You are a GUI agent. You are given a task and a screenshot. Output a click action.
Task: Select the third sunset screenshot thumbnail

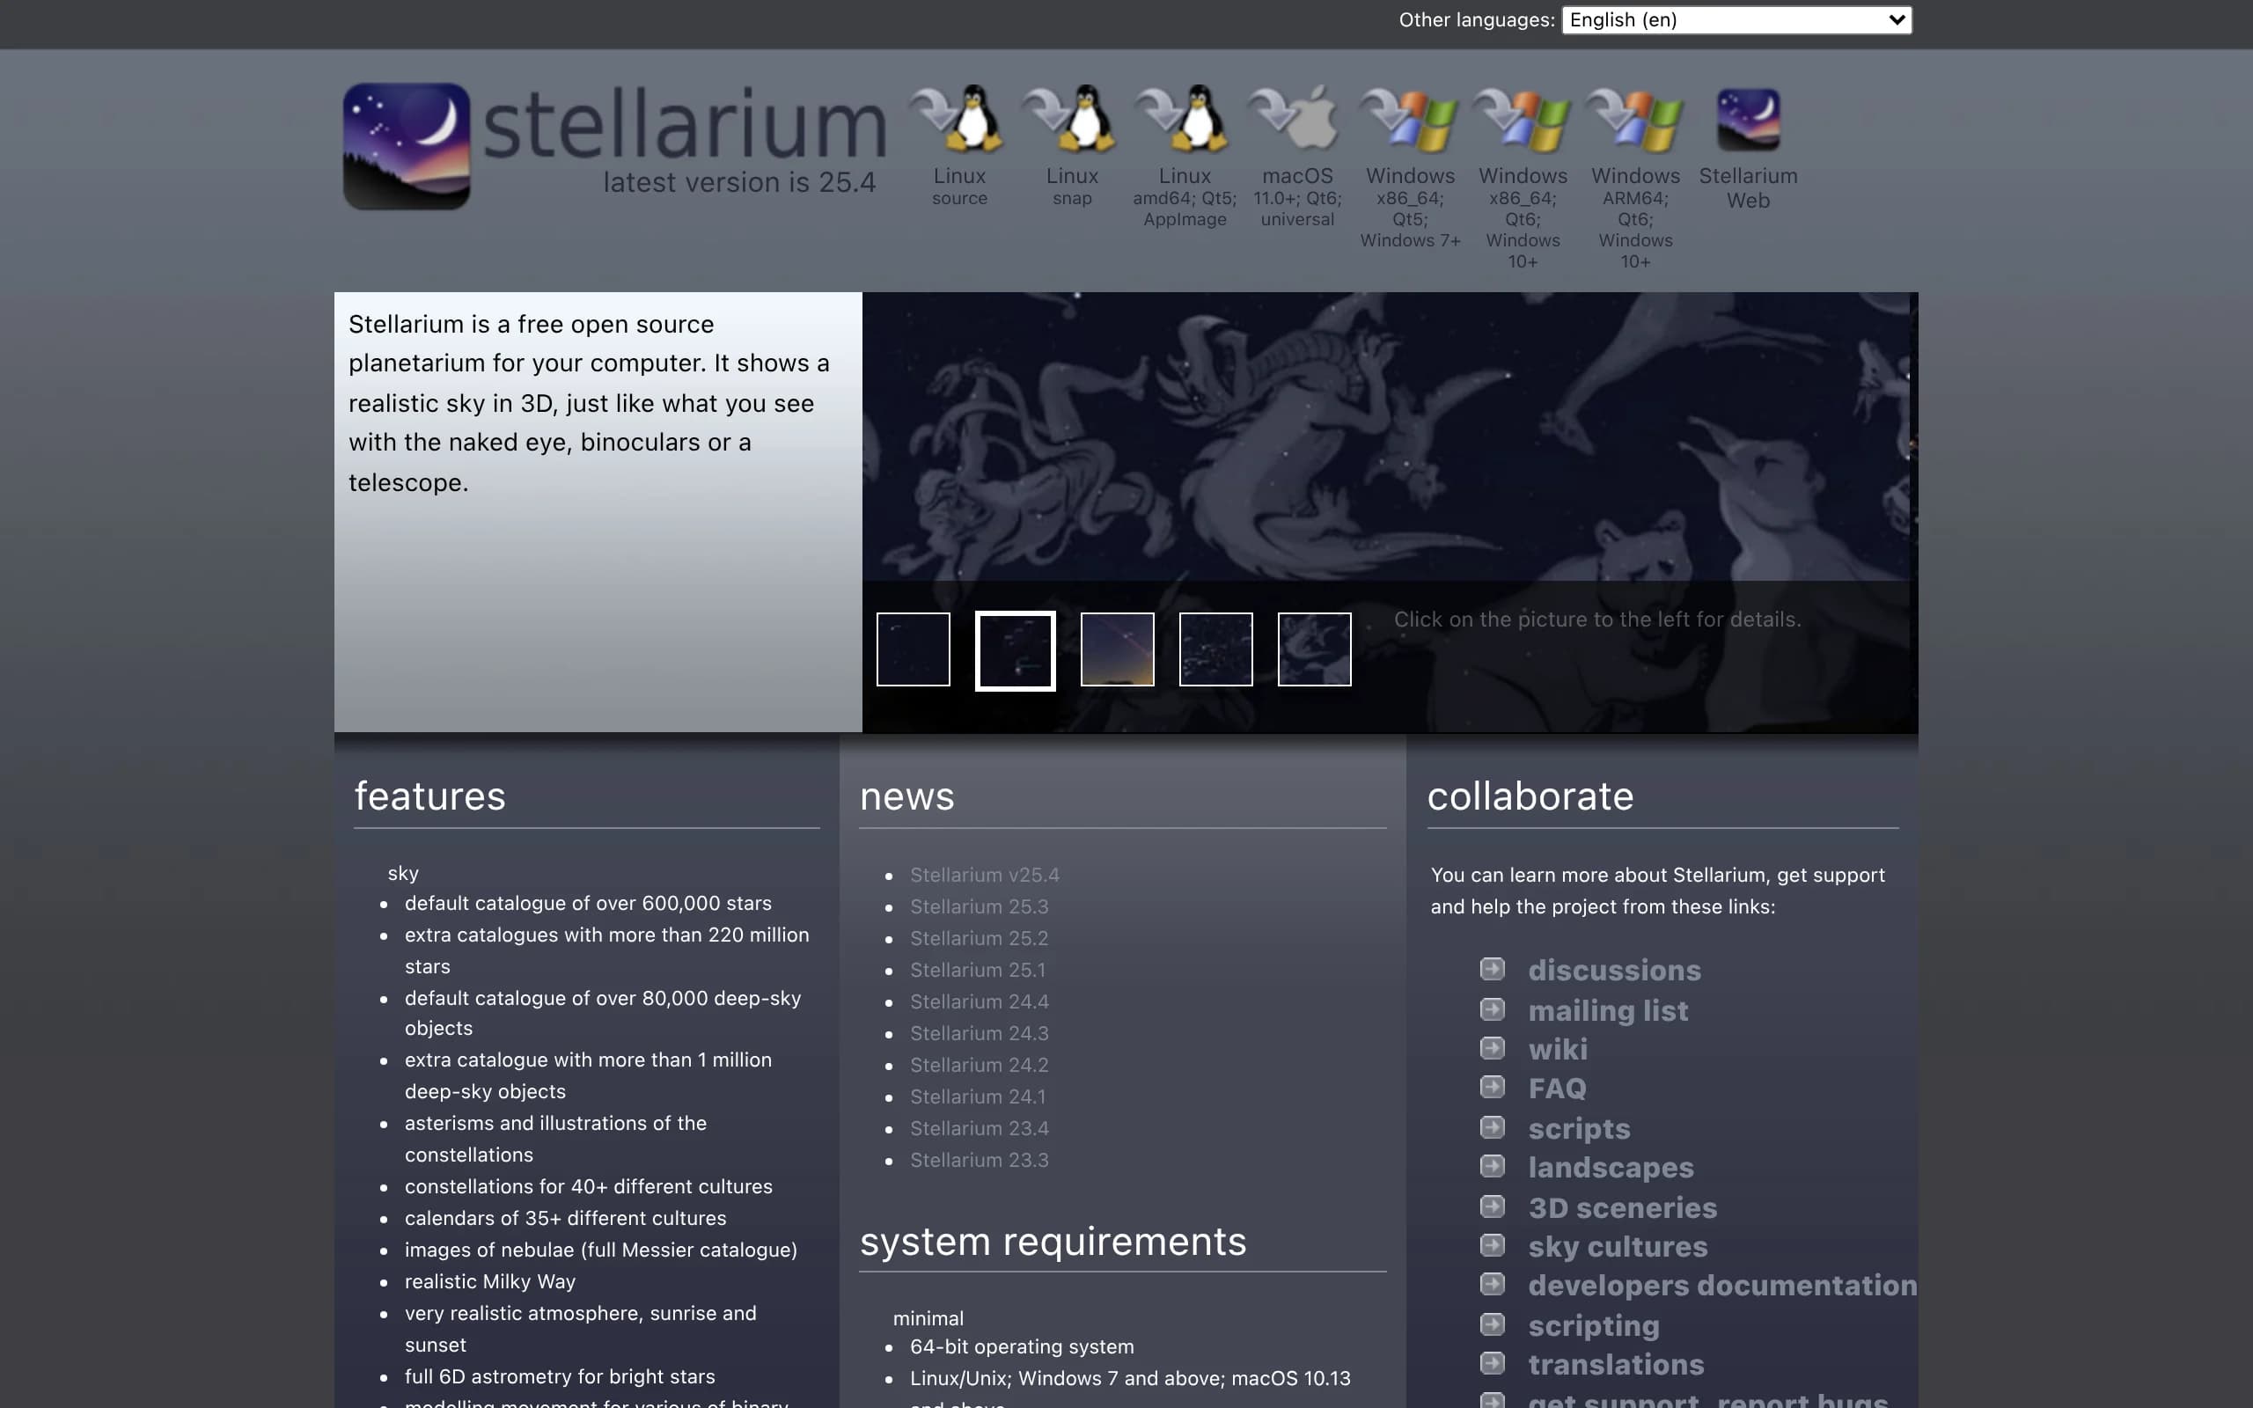click(x=1117, y=649)
